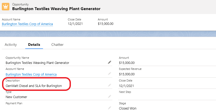216x110 pixels.
Task: Click the Opportunity crown icon
Action: (5, 6)
